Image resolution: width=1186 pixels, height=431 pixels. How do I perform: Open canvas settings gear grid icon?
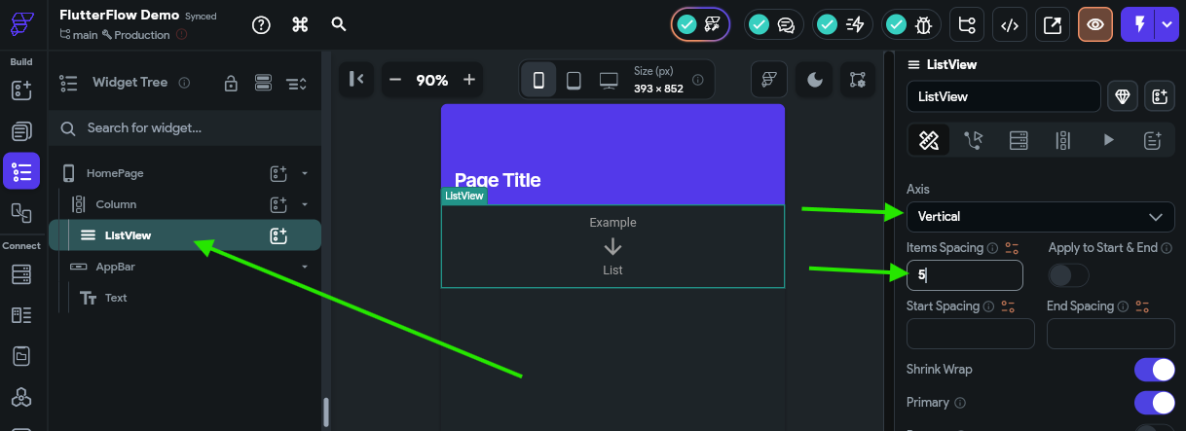857,80
